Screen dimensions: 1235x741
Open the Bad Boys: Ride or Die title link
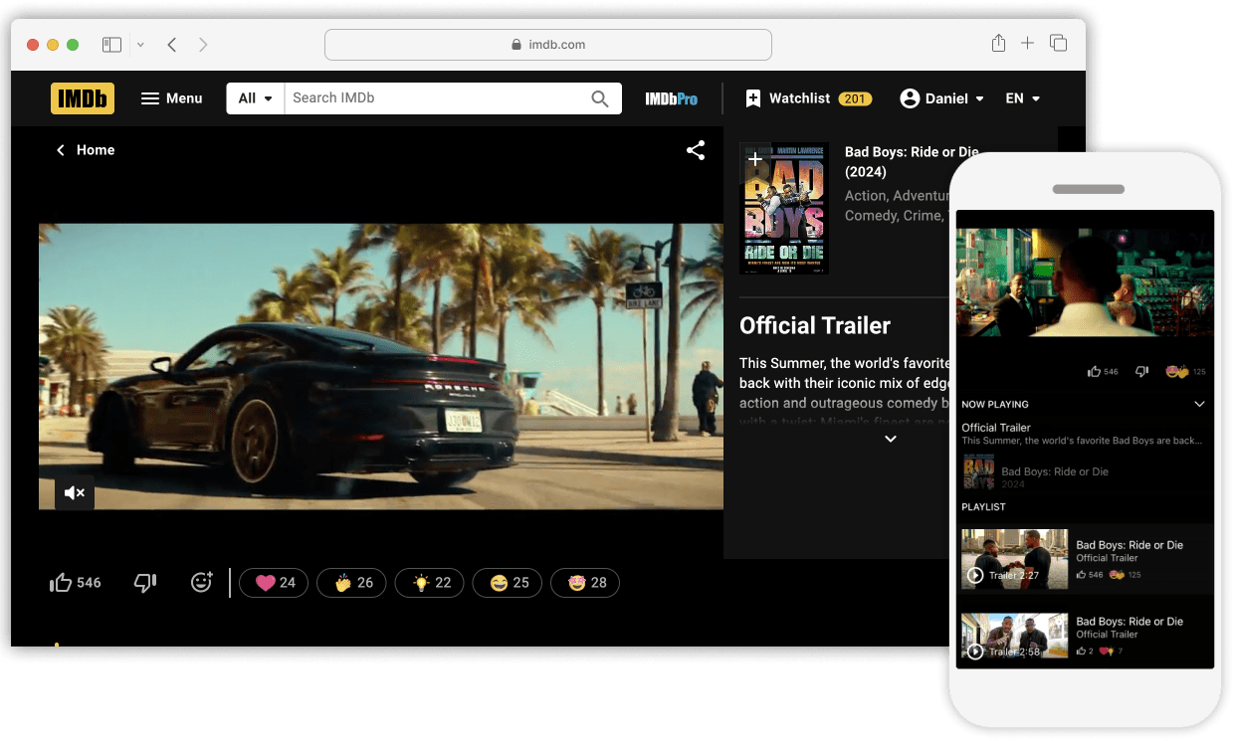click(912, 161)
